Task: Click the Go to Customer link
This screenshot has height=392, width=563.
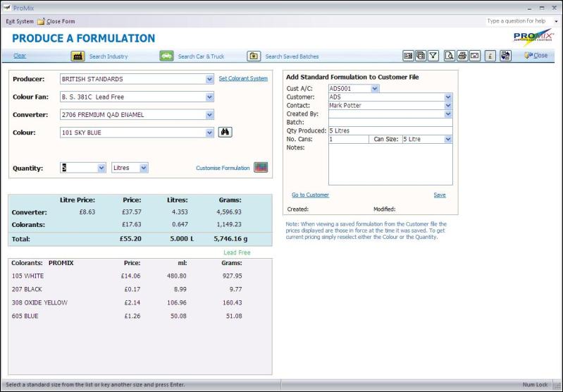Action: point(310,195)
